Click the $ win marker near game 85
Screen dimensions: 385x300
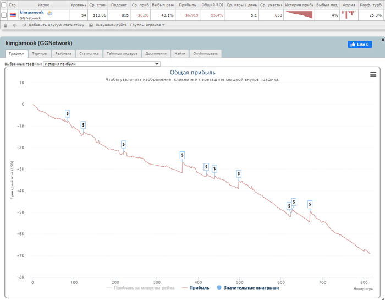(x=68, y=113)
